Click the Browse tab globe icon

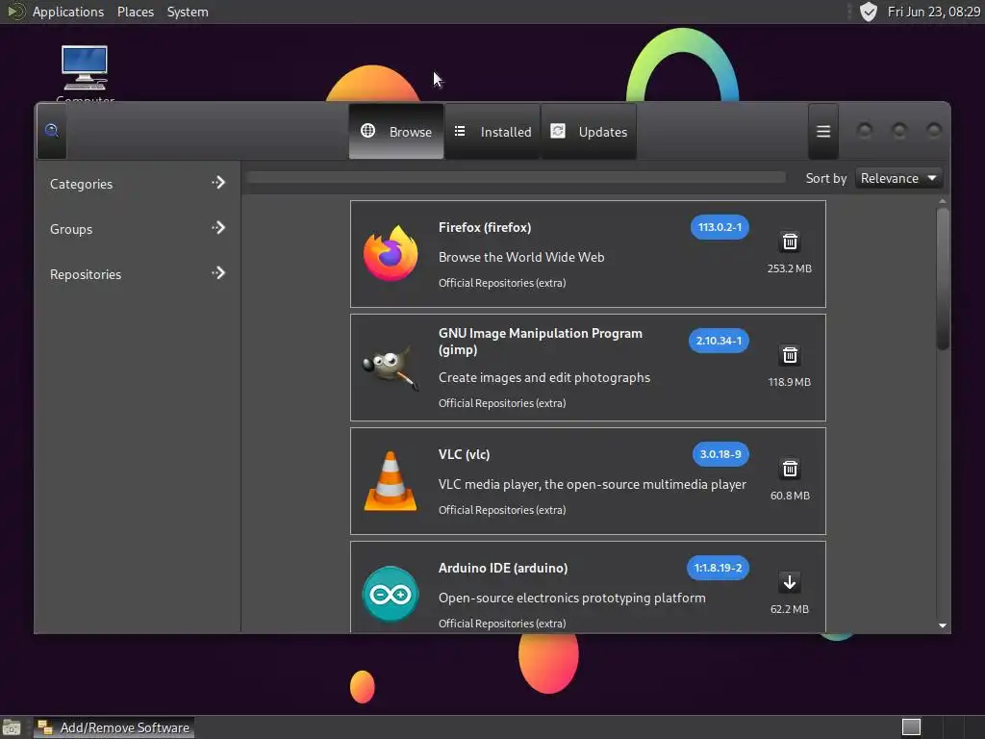(x=368, y=131)
